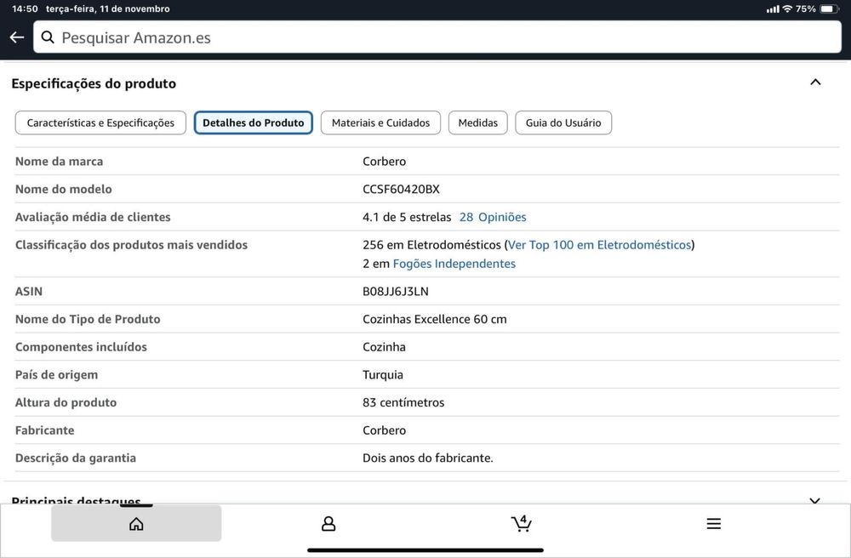Screen dimensions: 851x558
Task: Switch to Materiais e Cuidados tab
Action: 380,122
